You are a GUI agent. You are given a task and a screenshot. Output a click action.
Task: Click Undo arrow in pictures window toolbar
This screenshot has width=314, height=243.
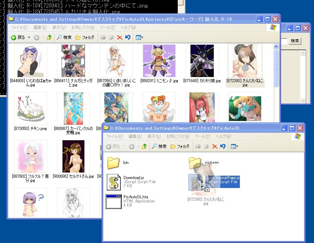pyautogui.click(x=128, y=37)
